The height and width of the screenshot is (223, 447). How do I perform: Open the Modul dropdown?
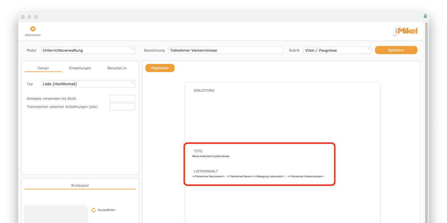click(88, 50)
